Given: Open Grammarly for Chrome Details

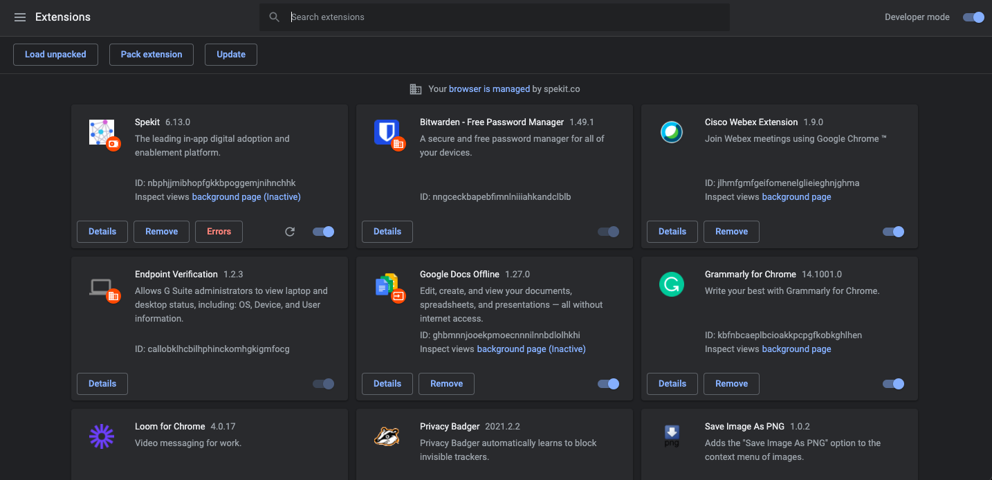Looking at the screenshot, I should pos(672,384).
